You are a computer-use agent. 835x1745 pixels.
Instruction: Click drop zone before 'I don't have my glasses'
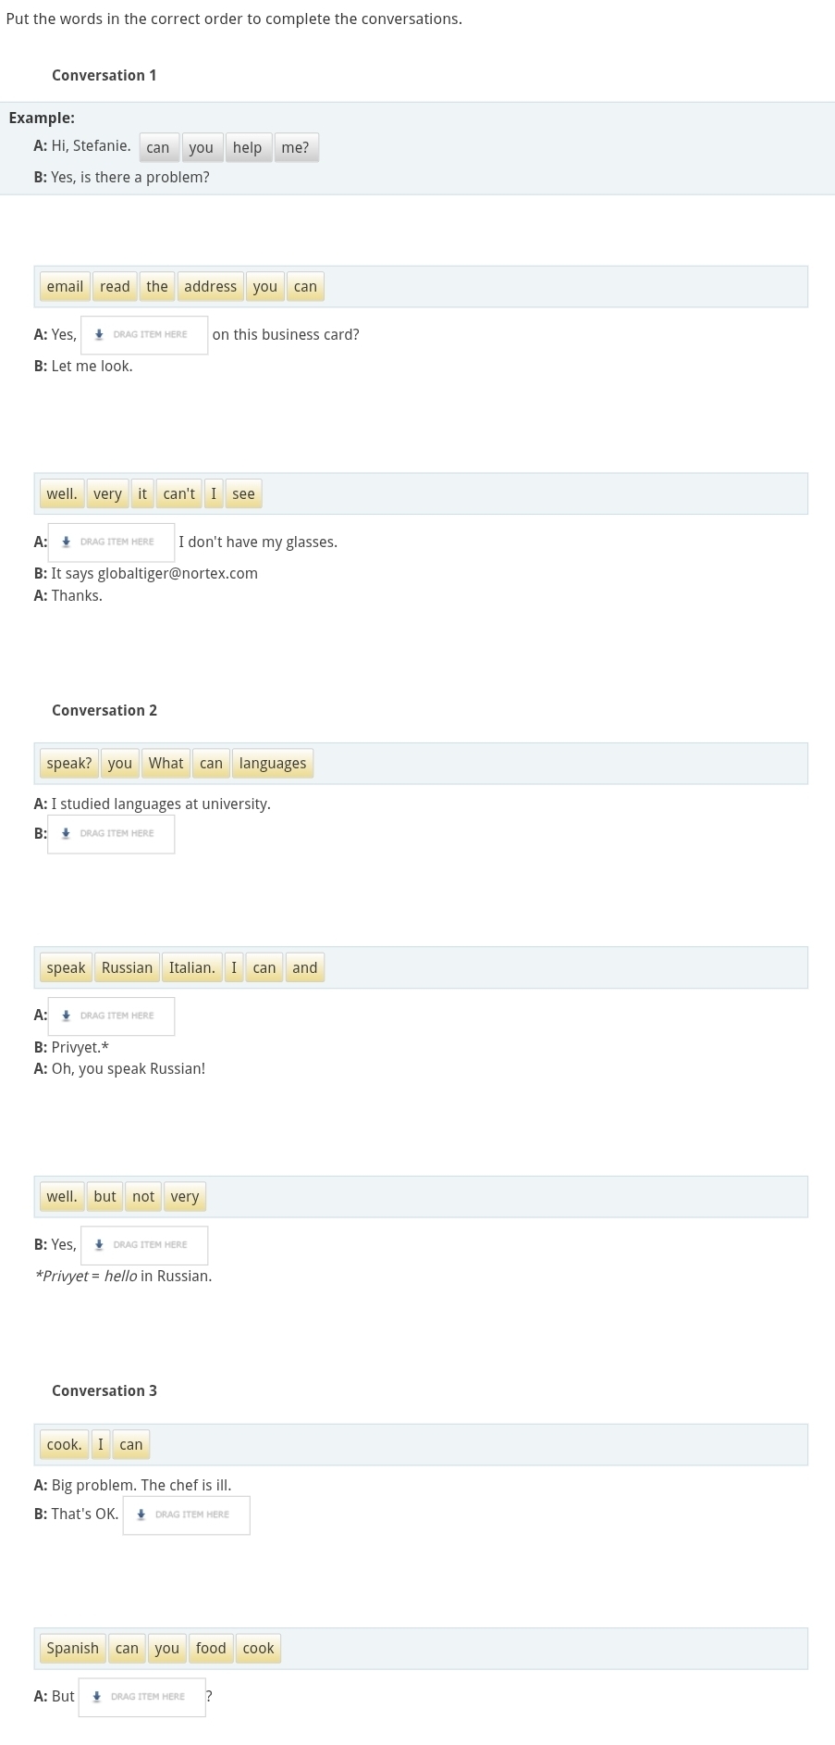(x=111, y=542)
